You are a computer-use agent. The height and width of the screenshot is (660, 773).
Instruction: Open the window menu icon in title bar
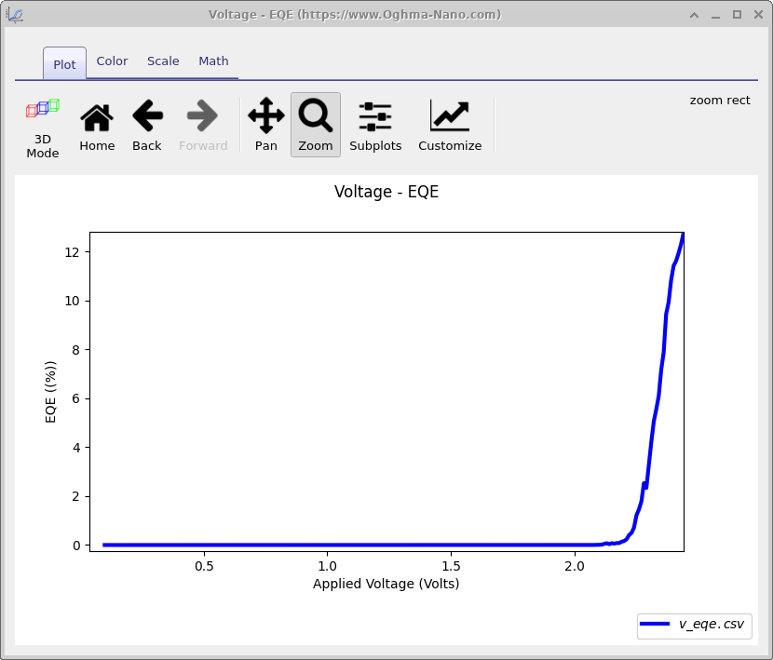[x=15, y=14]
